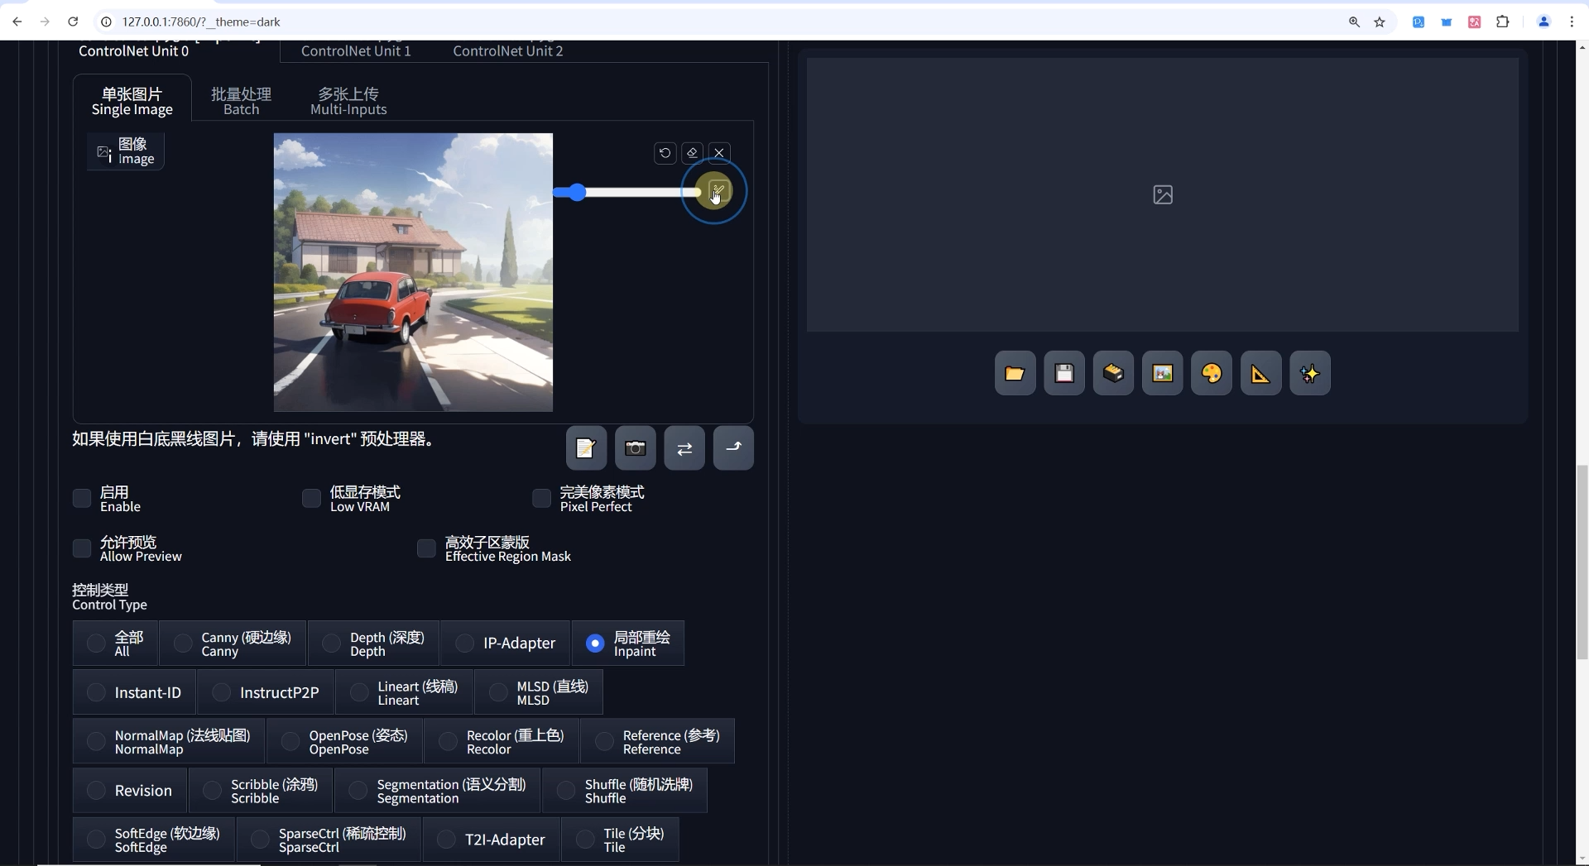Viewport: 1589px width, 866px height.
Task: Adjust the brush size slider
Action: click(x=627, y=193)
